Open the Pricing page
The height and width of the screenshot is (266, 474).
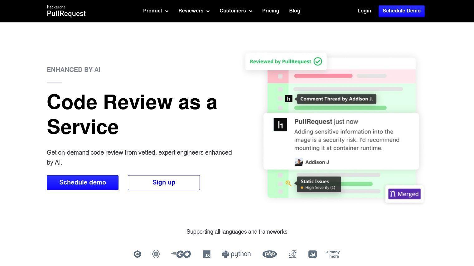(x=271, y=11)
